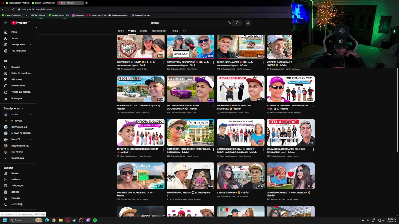
Task: Open EXPLOTA EL GLOBO Ep 02 thumbnail
Action: point(291,89)
